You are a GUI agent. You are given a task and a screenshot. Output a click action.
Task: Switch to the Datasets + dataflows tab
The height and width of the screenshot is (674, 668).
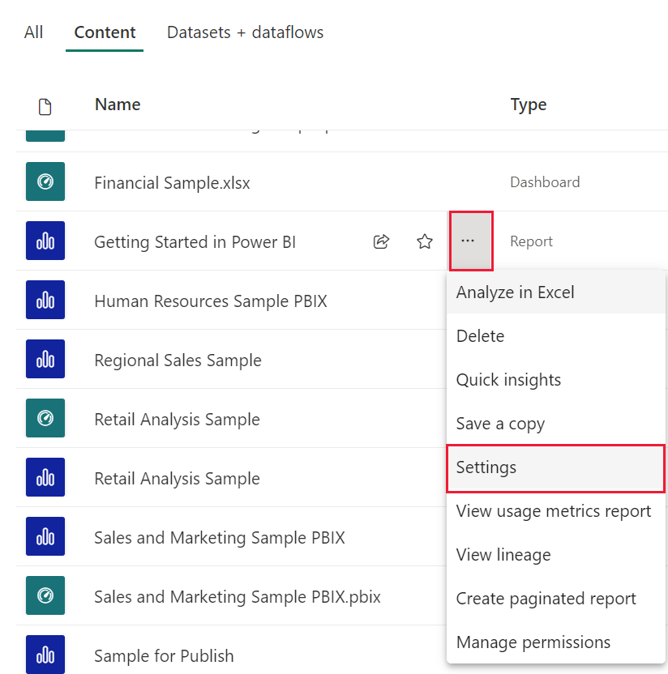[x=245, y=32]
